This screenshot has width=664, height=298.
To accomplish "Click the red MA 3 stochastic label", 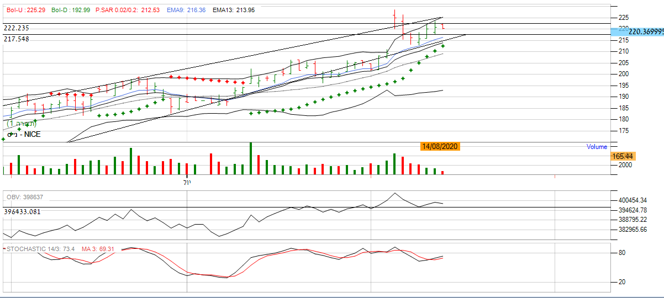I will pyautogui.click(x=98, y=249).
